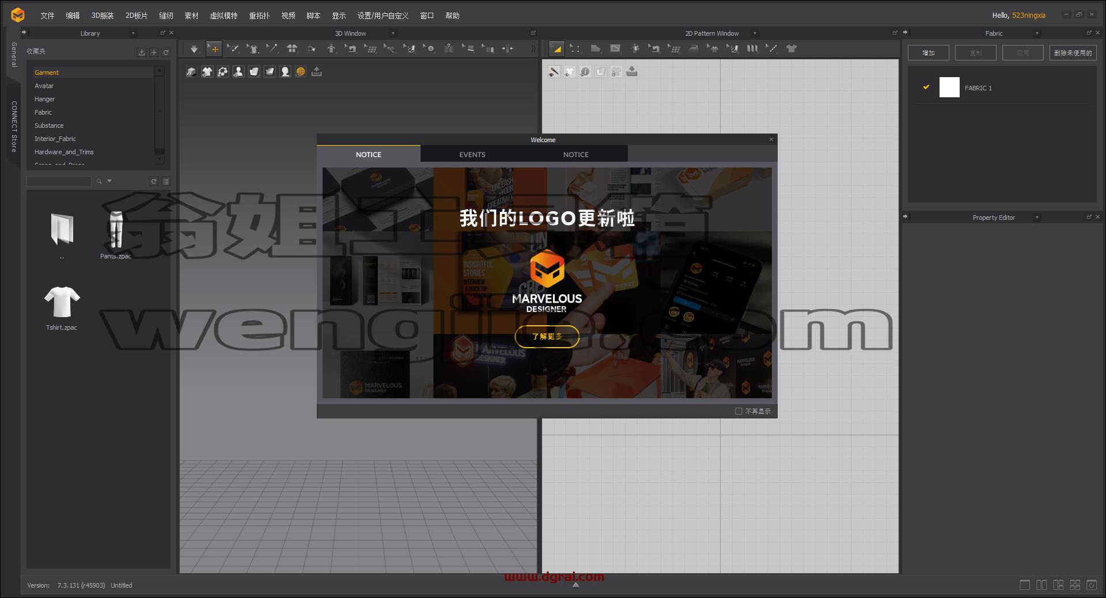Screen dimensions: 1106x598
Task: Click the 删除未使用的 button
Action: 1073,53
